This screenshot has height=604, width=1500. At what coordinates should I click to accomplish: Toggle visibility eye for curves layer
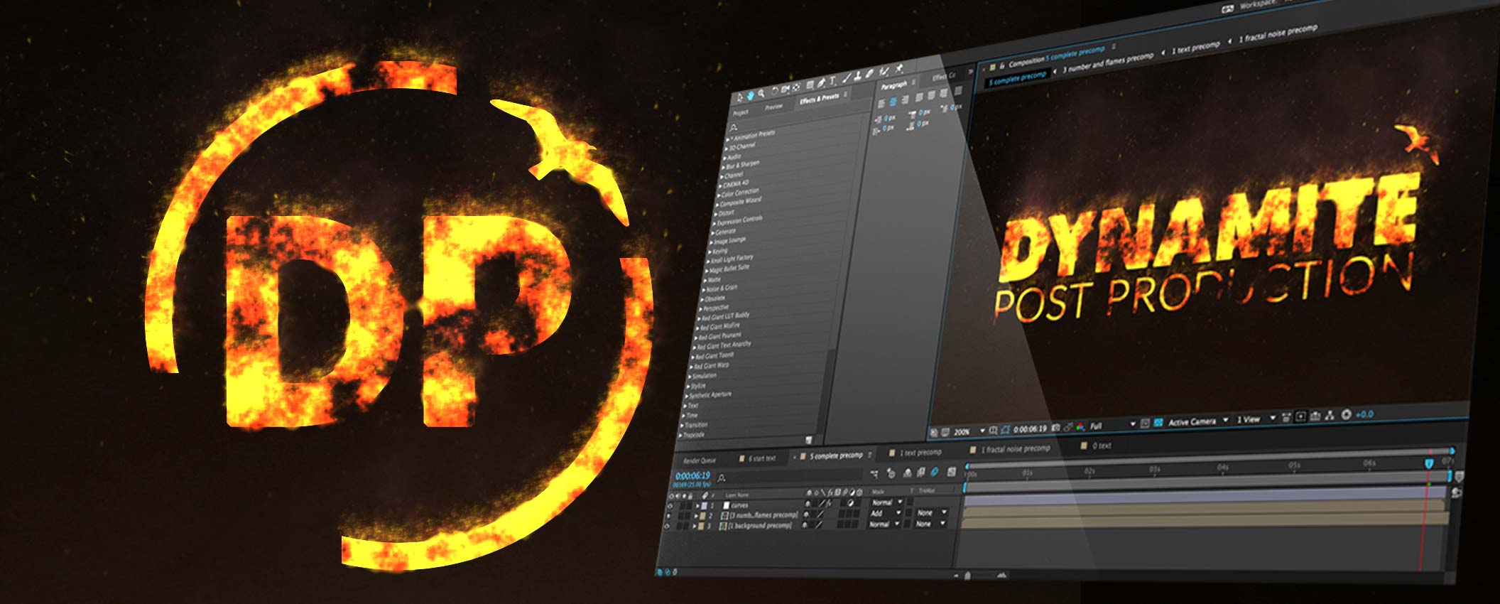670,506
